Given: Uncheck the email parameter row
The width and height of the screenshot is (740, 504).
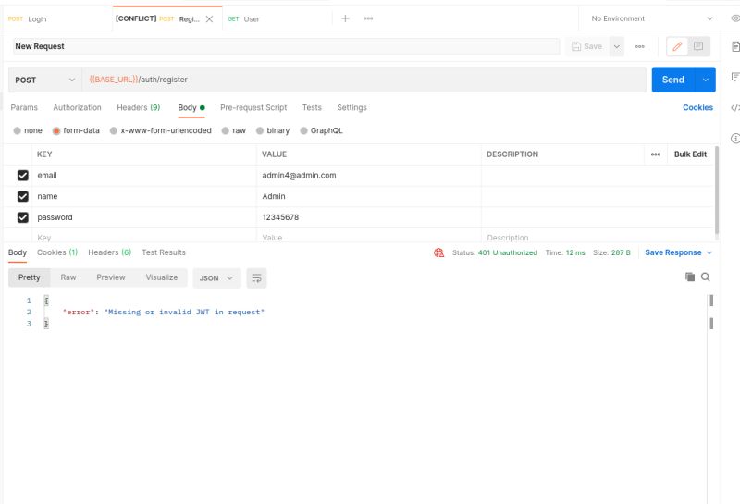Looking at the screenshot, I should (x=22, y=176).
